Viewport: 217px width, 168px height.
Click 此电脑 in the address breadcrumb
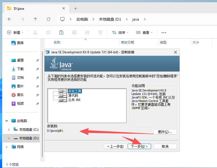click(x=82, y=19)
